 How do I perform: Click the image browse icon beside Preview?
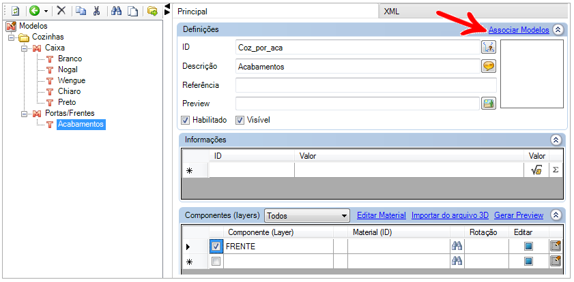(488, 104)
